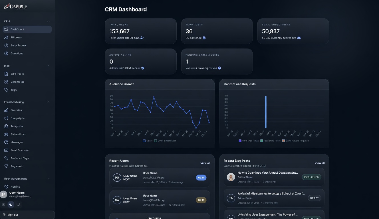This screenshot has width=379, height=219.
Task: Collapse the Blog sidebar section
Action: click(x=48, y=66)
